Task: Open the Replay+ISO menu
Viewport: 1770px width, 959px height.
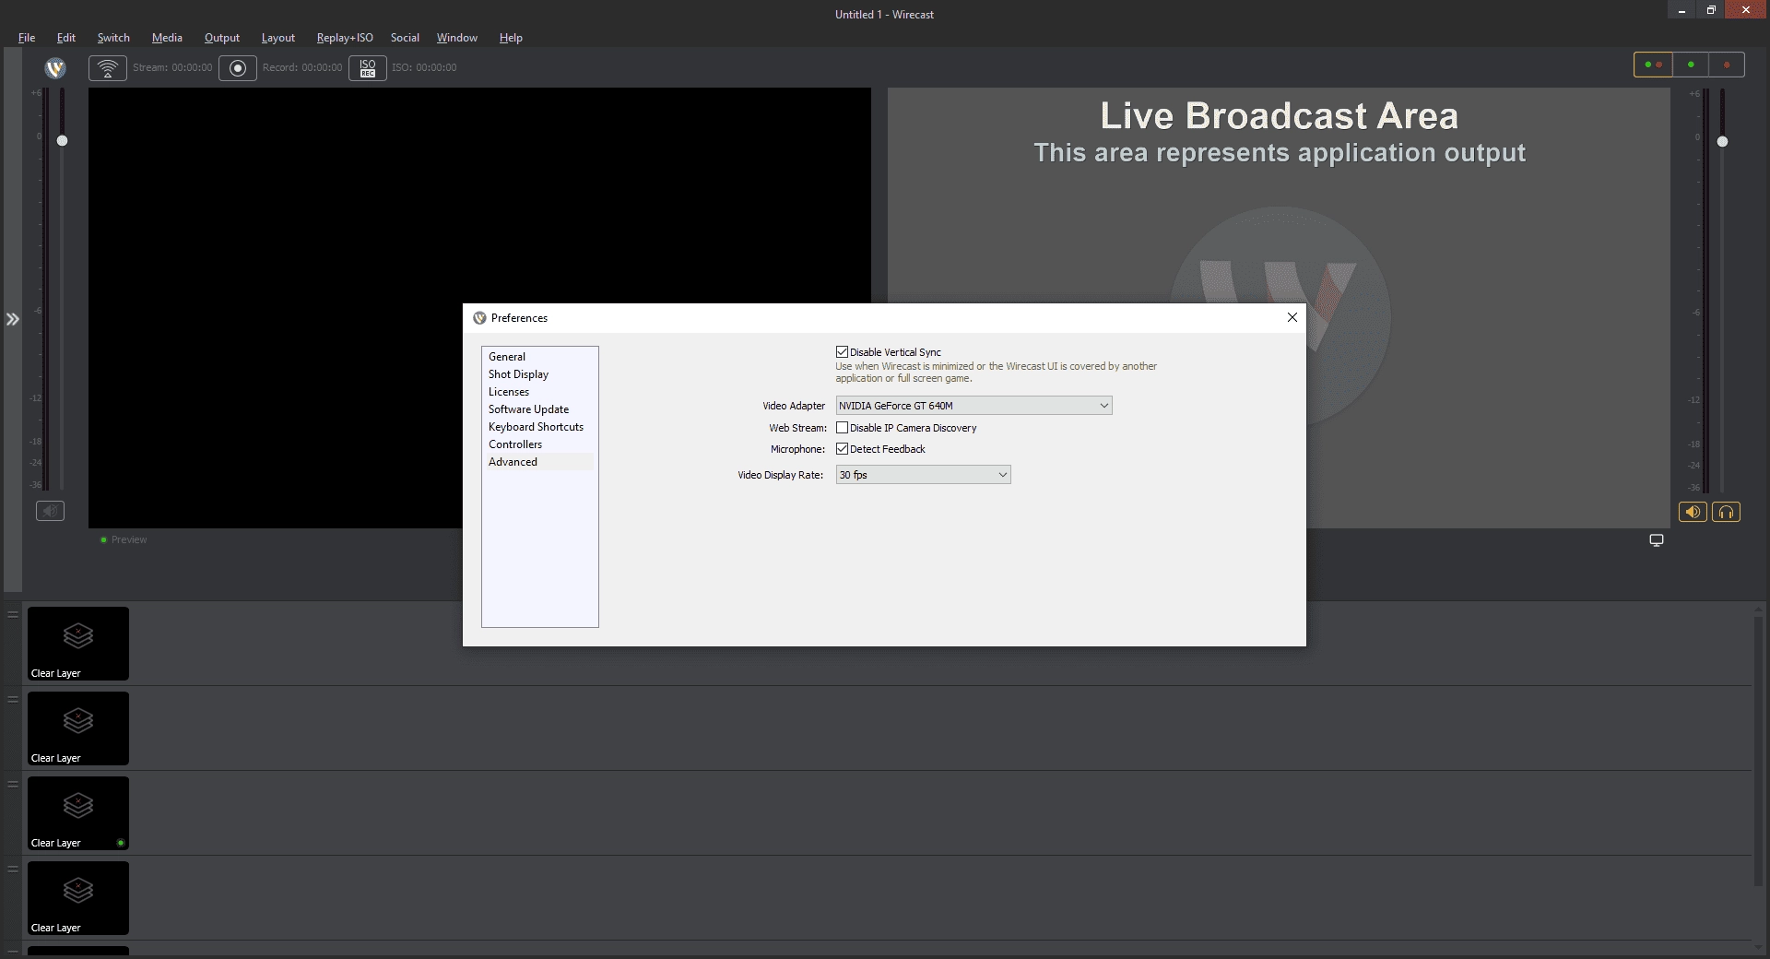Action: coord(345,38)
